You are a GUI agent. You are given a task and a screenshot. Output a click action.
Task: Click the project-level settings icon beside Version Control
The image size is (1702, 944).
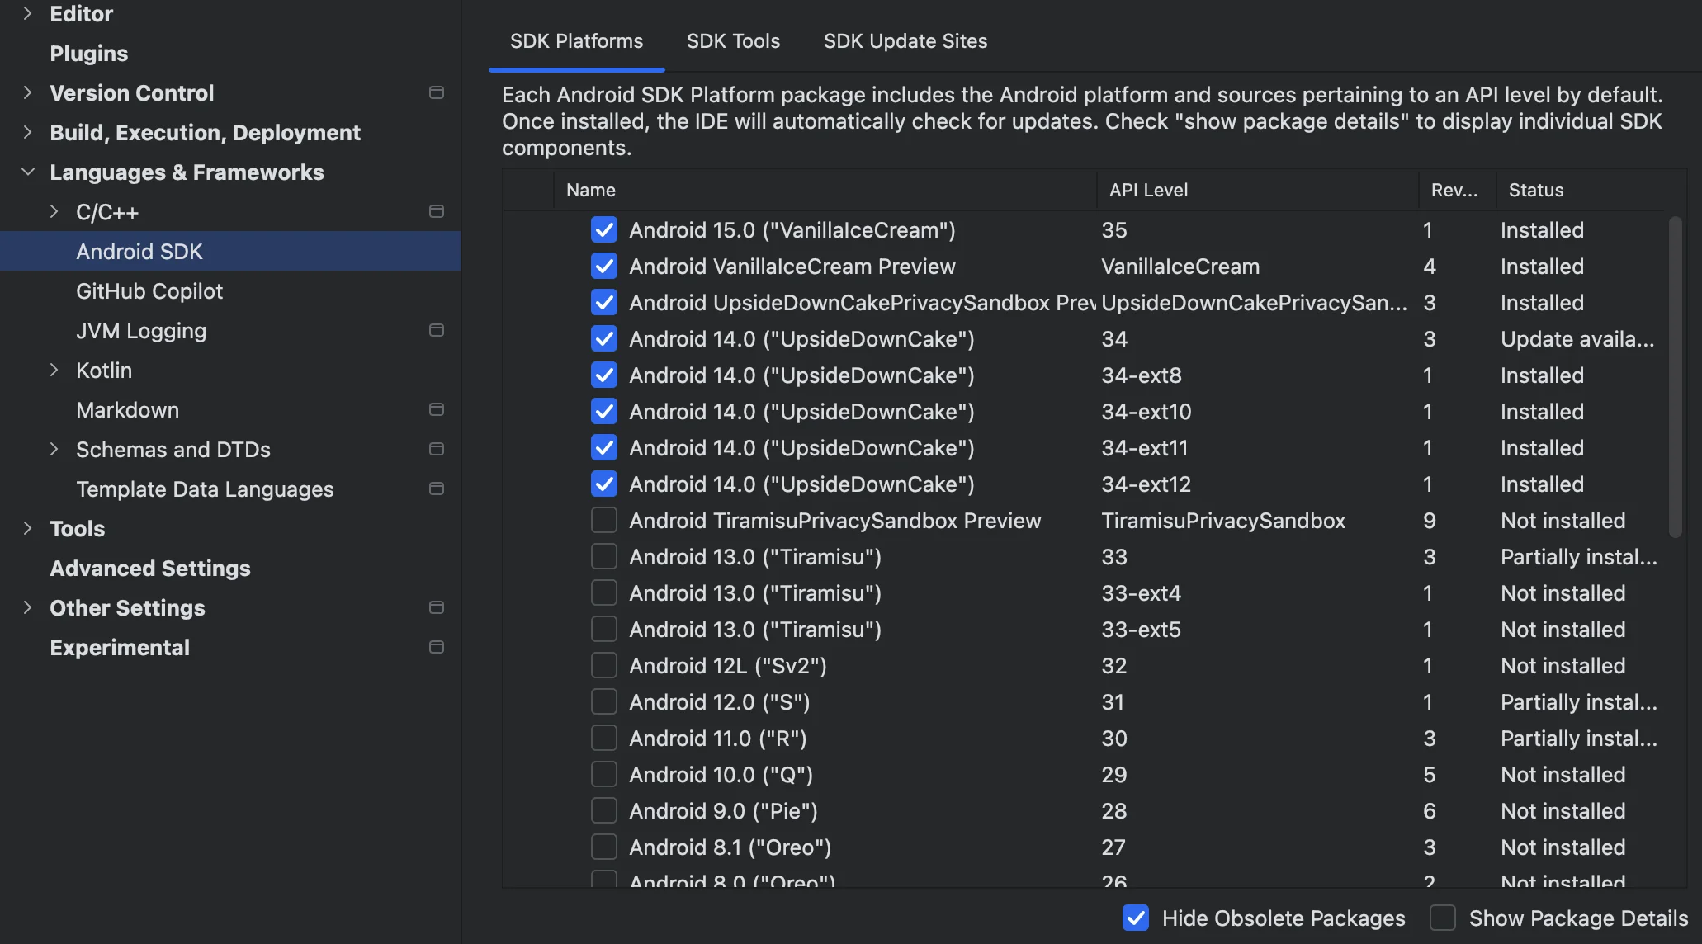point(437,92)
